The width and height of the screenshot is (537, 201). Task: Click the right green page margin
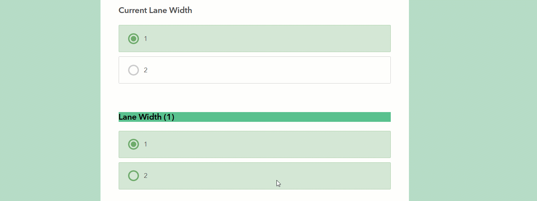pos(472,100)
